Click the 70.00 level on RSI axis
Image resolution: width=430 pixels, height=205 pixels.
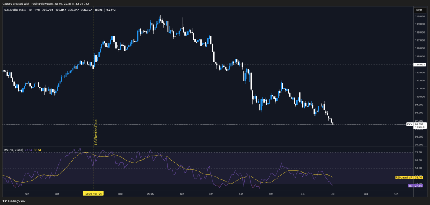(418, 152)
